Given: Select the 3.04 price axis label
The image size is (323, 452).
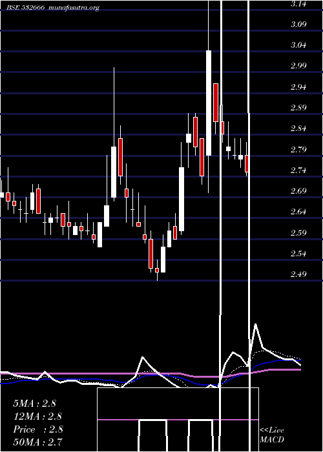Looking at the screenshot, I should pyautogui.click(x=298, y=45).
